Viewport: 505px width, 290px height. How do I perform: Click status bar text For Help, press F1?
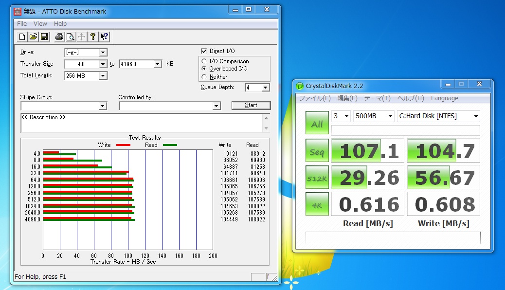point(40,277)
